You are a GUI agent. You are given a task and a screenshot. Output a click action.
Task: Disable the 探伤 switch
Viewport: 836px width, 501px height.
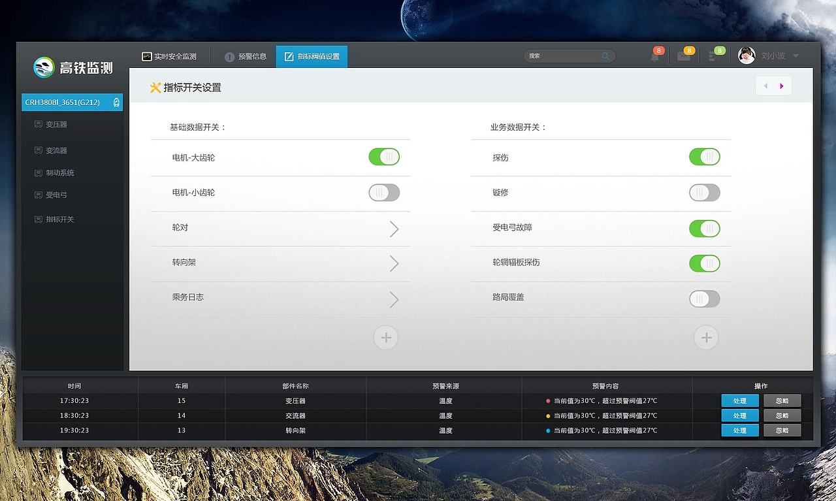[x=705, y=157]
